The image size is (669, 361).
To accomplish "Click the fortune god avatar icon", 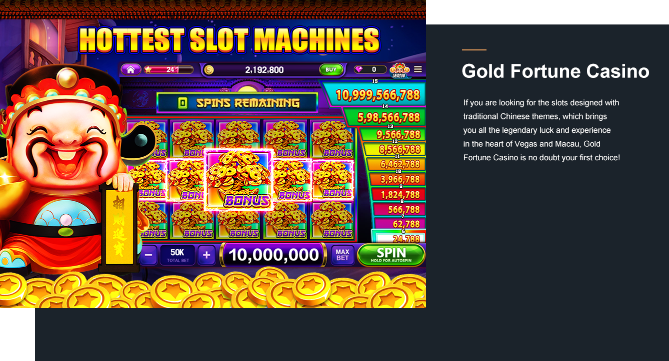I will tap(399, 70).
